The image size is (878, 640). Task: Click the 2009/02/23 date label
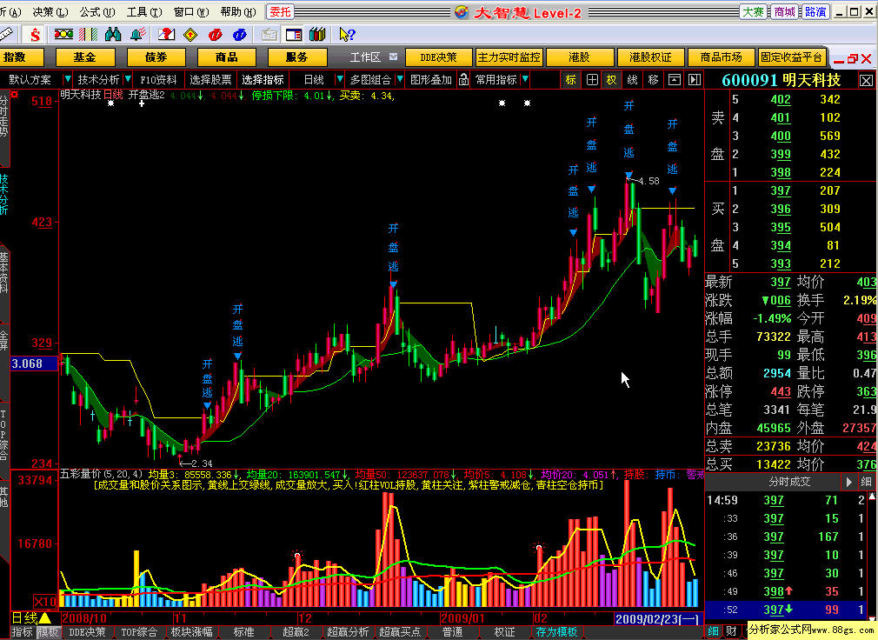(x=657, y=619)
